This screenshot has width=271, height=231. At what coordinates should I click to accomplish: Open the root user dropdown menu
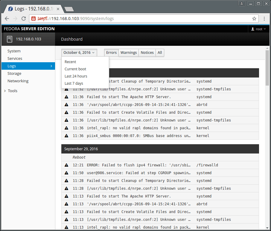coord(258,29)
